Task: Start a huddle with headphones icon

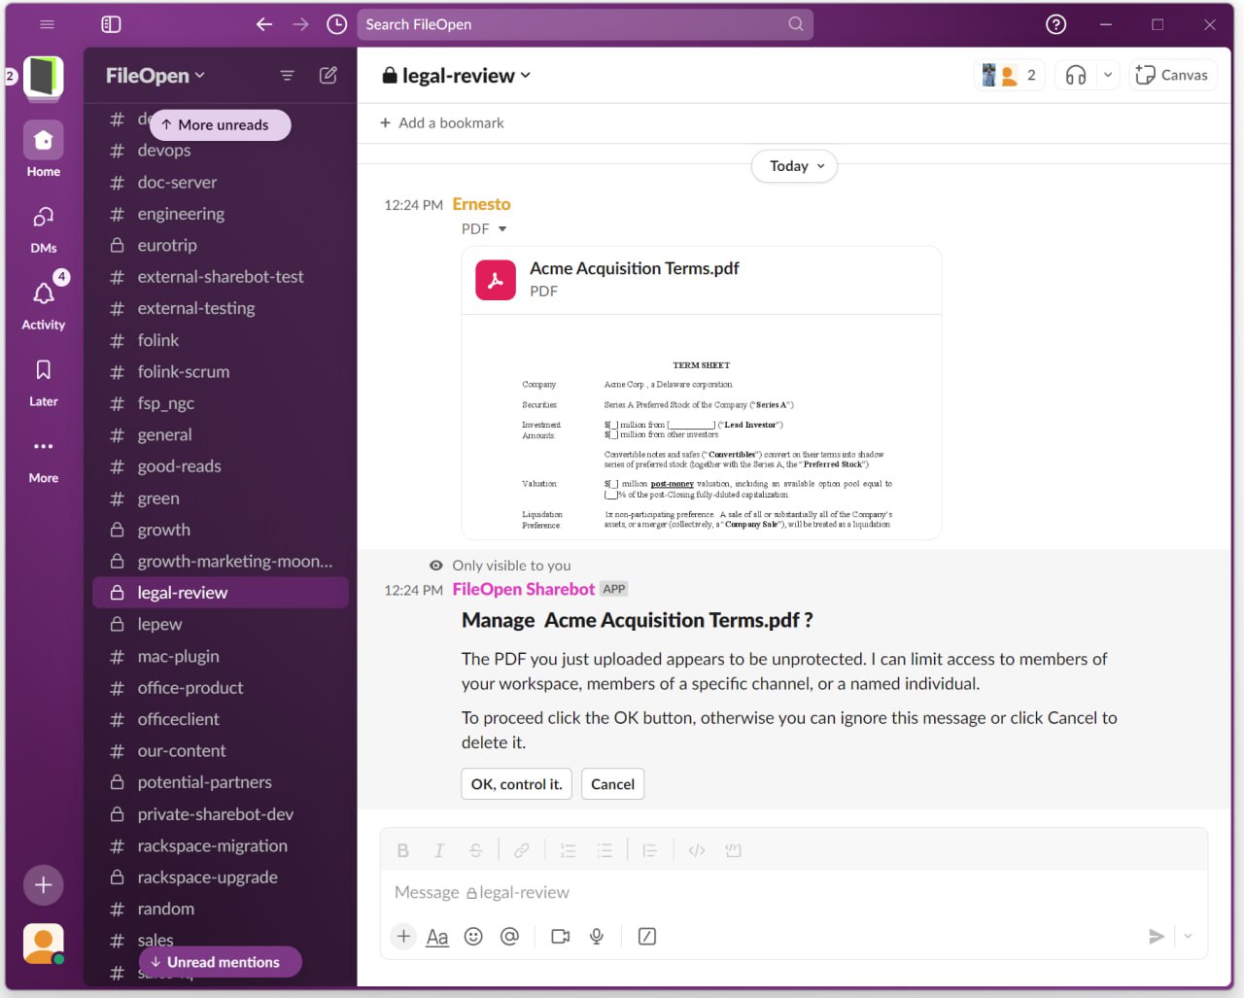Action: click(1076, 75)
